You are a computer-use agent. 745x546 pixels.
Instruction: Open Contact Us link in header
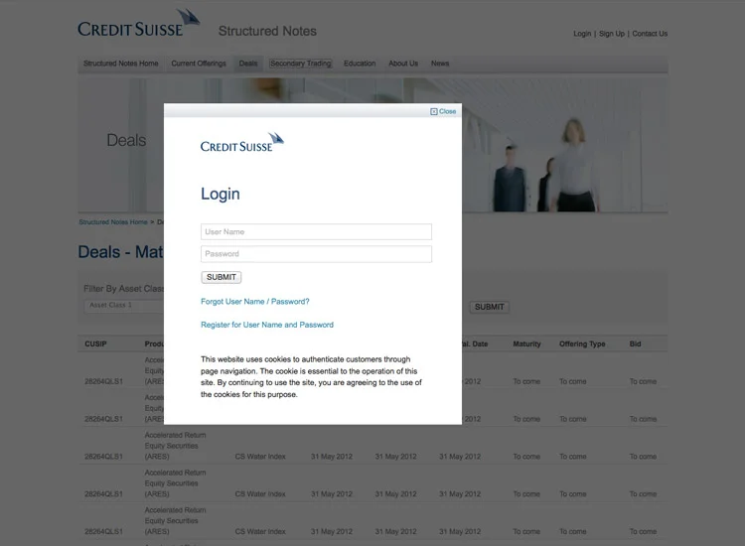click(x=650, y=34)
